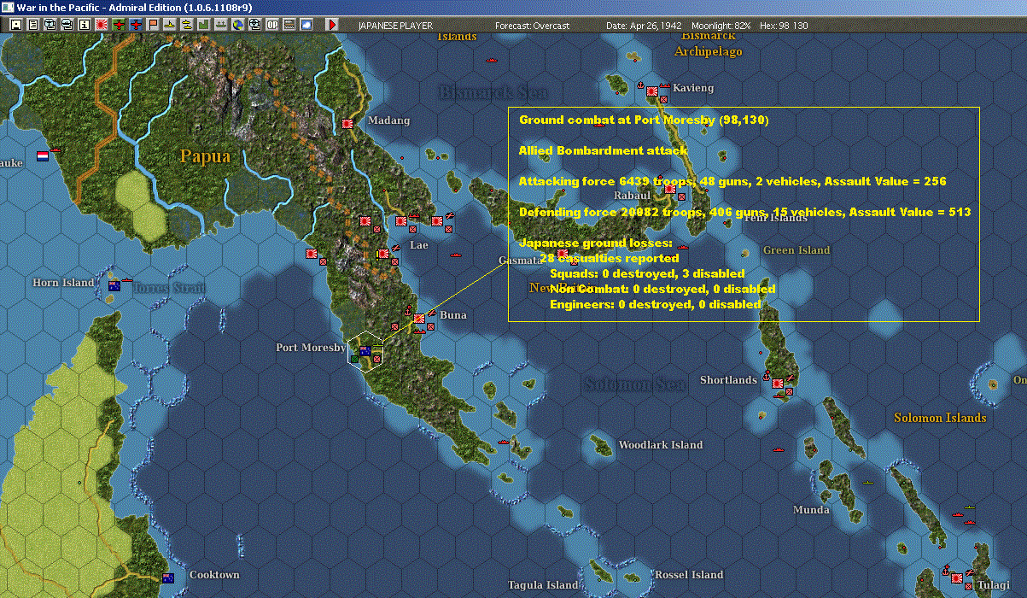Select the Japanese base flag left of Lae label
This screenshot has width=1027, height=598.
[x=400, y=221]
